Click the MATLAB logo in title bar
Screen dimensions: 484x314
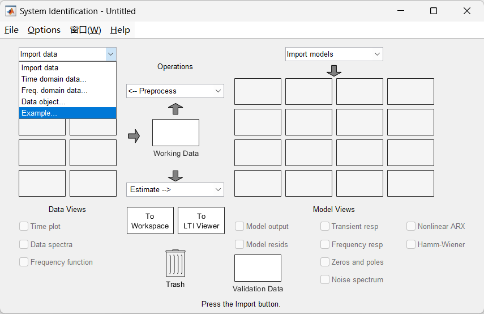pyautogui.click(x=11, y=11)
